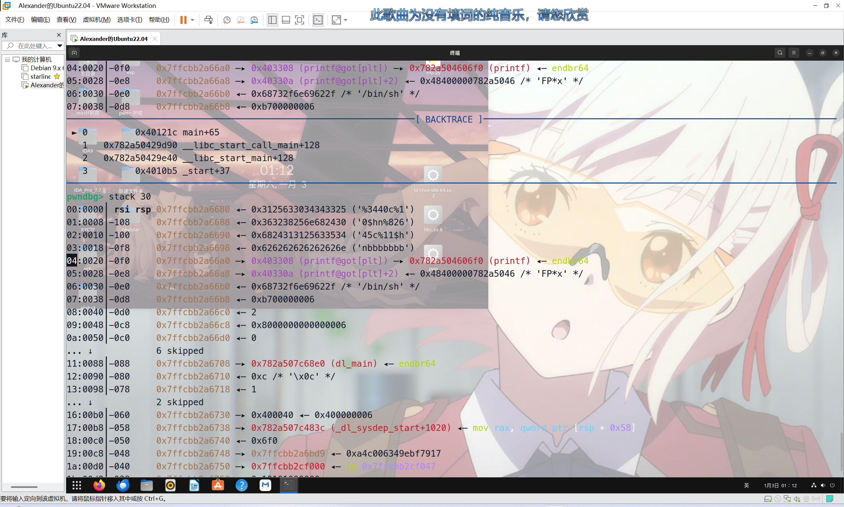This screenshot has height=507, width=844.
Task: Open the snapshot manager wrench-clock icon
Action: point(254,20)
